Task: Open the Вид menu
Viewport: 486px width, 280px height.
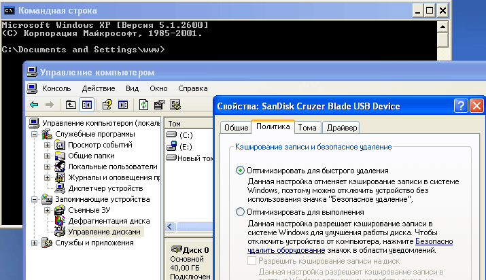Action: [x=132, y=88]
